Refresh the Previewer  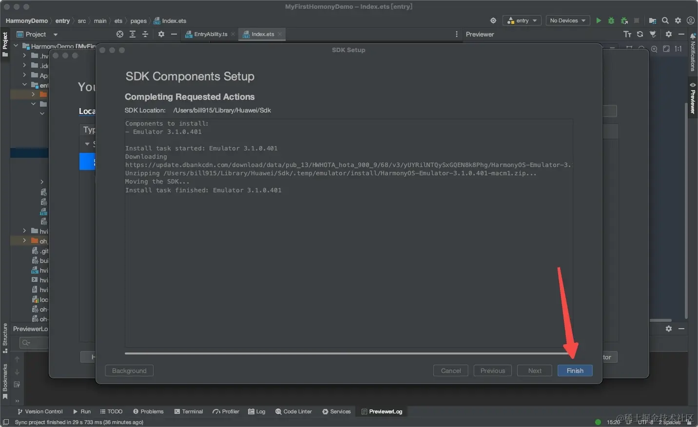click(640, 34)
